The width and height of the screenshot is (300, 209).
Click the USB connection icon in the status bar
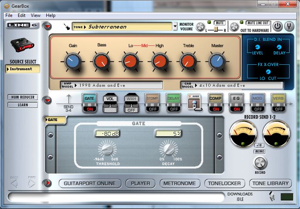click(x=272, y=196)
